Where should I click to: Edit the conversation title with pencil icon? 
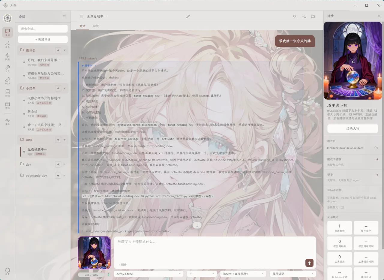tap(188, 16)
